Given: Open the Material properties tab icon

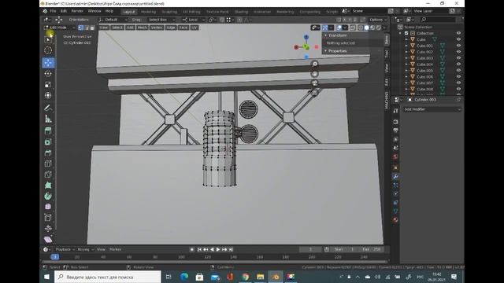Looking at the screenshot, I should 395,220.
